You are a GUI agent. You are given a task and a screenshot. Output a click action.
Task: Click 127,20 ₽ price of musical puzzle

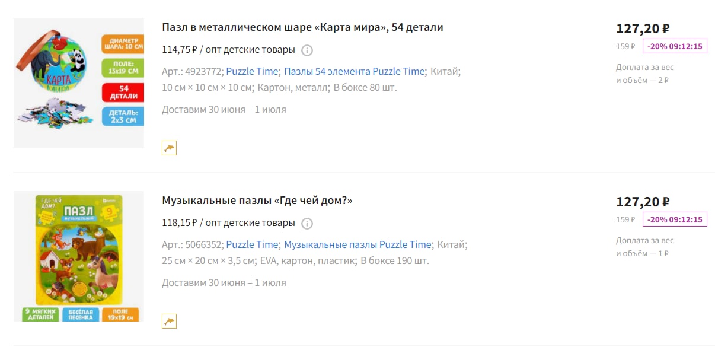point(643,202)
